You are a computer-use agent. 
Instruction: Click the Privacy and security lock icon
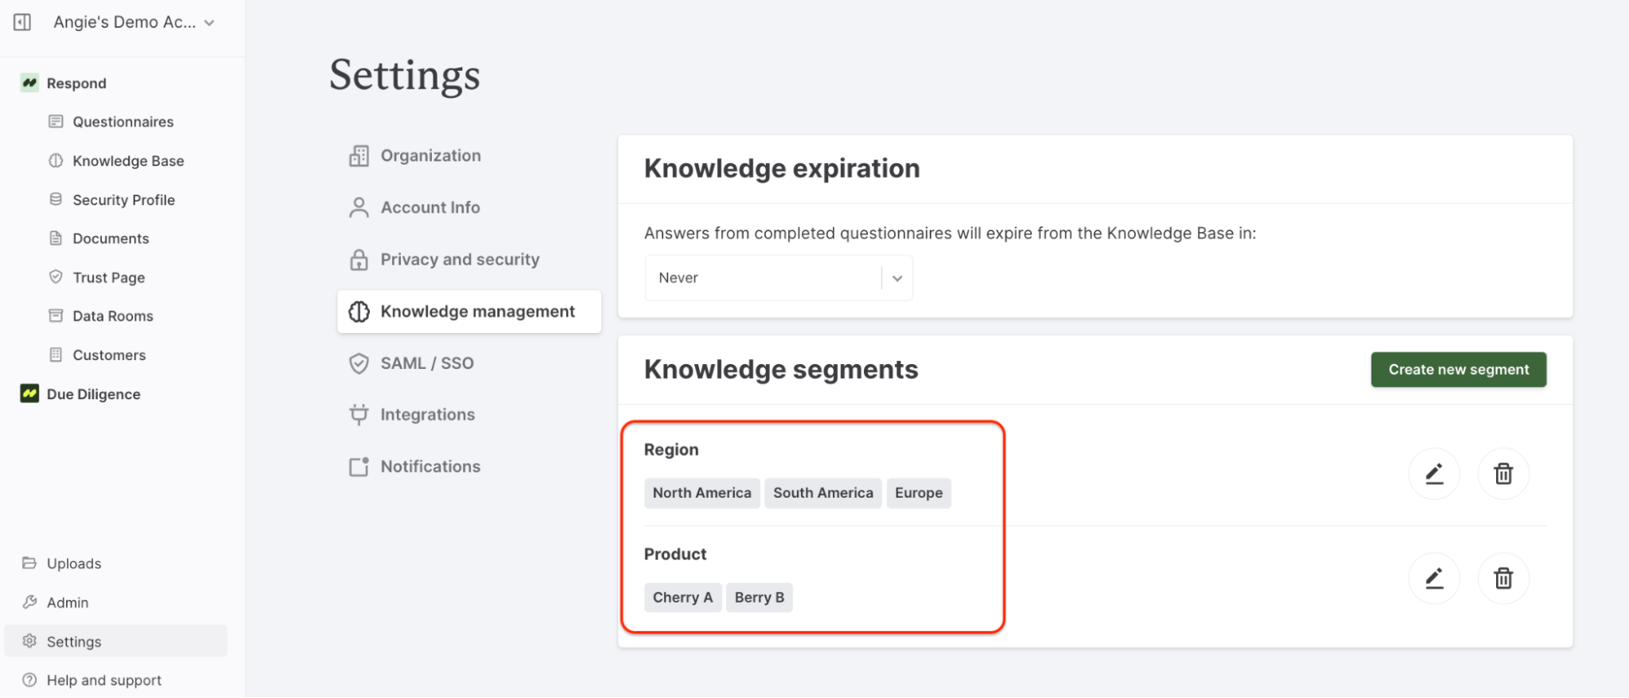click(359, 259)
